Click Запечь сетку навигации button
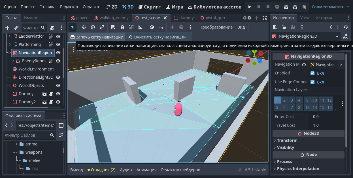Viewport: 353px width, 178px height. pyautogui.click(x=97, y=37)
